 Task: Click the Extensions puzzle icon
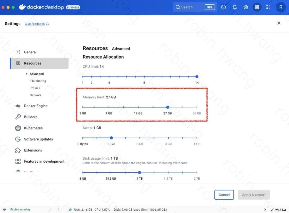pyautogui.click(x=18, y=150)
